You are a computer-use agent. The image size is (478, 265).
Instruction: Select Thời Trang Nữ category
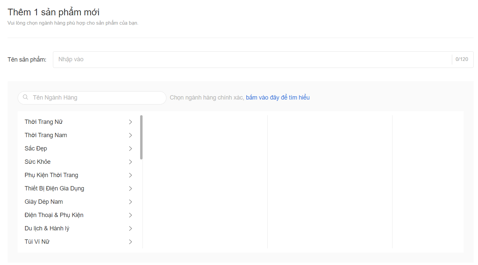click(x=44, y=122)
